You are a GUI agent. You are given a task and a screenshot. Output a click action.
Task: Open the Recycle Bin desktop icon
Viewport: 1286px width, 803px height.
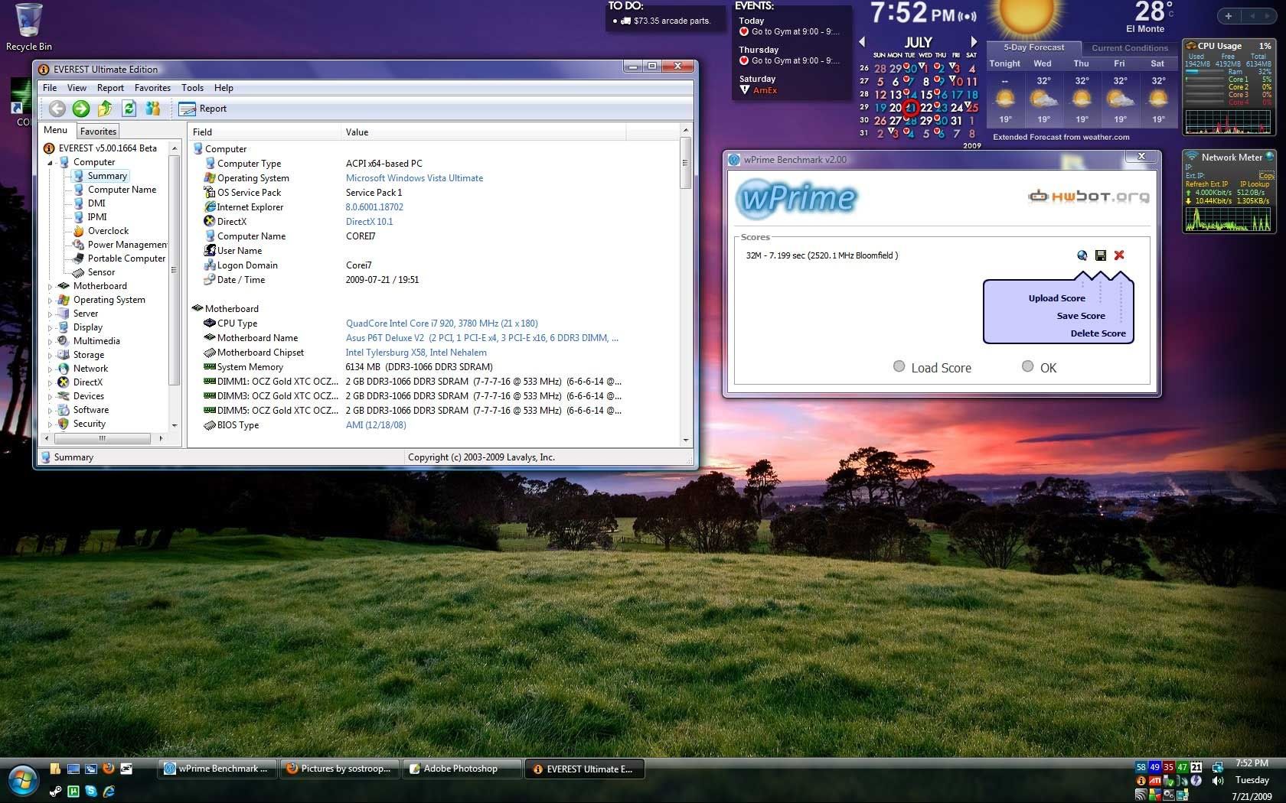pyautogui.click(x=29, y=27)
